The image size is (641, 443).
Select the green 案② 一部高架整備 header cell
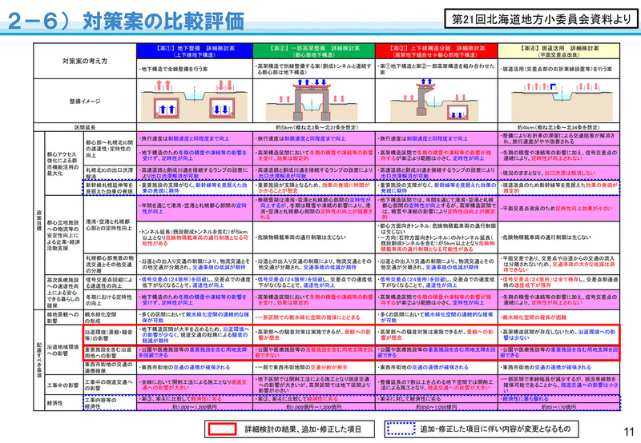point(314,51)
